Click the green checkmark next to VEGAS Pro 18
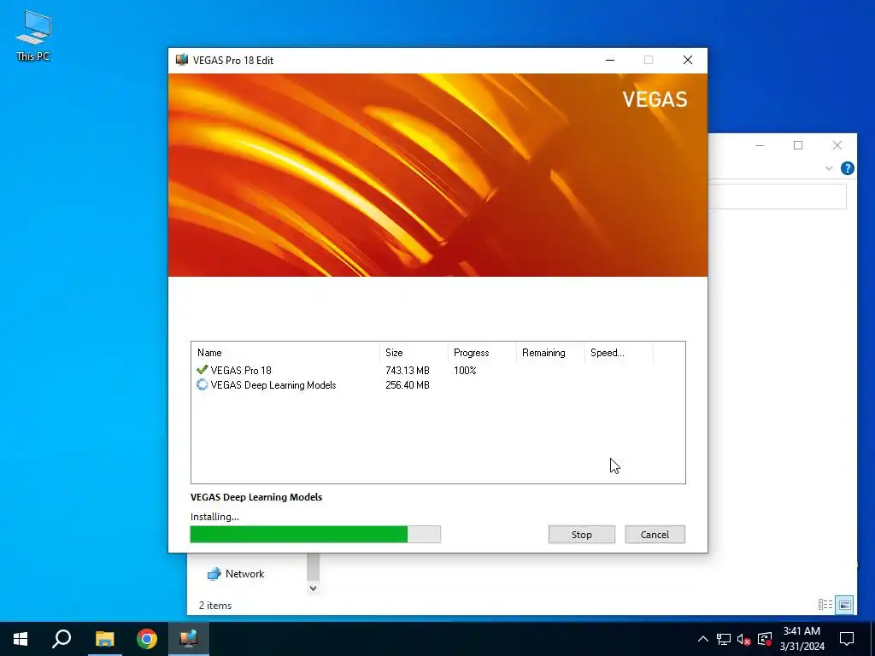Viewport: 875px width, 656px height. [202, 370]
